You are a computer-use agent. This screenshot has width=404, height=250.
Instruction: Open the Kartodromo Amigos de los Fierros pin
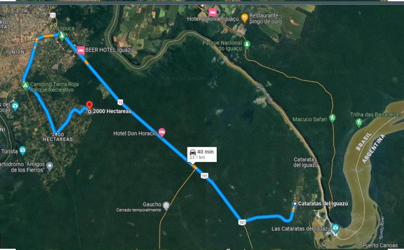pos(50,166)
